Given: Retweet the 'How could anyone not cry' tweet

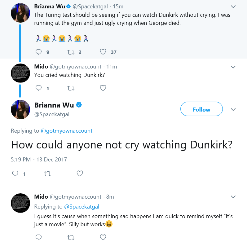Looking at the screenshot, I should [47, 174].
